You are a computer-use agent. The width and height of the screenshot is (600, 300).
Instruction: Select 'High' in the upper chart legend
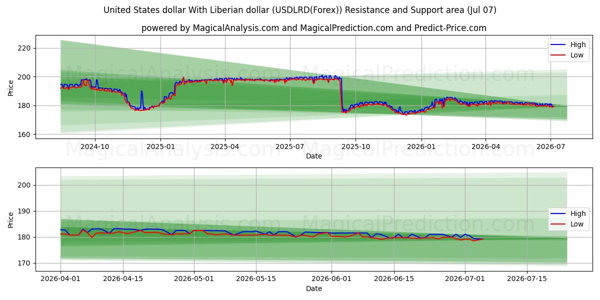(x=577, y=45)
